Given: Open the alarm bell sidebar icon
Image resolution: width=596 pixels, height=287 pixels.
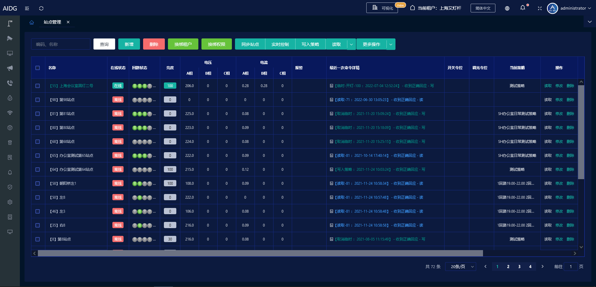Looking at the screenshot, I should (x=10, y=172).
